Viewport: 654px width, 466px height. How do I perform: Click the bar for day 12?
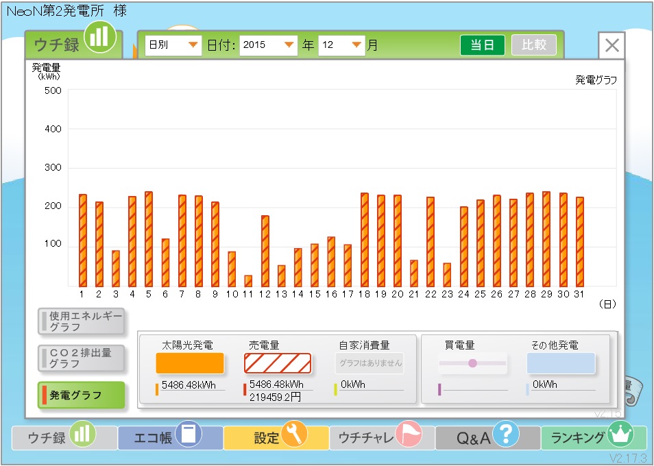pos(265,251)
